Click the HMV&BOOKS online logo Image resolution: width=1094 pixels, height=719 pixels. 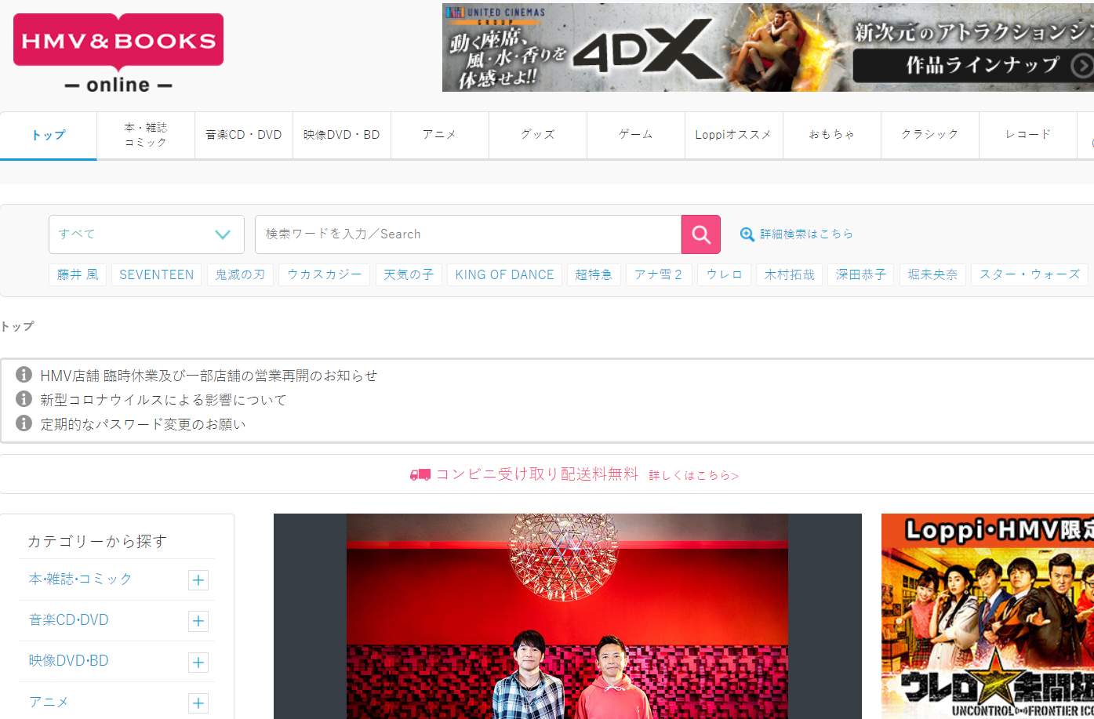tap(118, 53)
